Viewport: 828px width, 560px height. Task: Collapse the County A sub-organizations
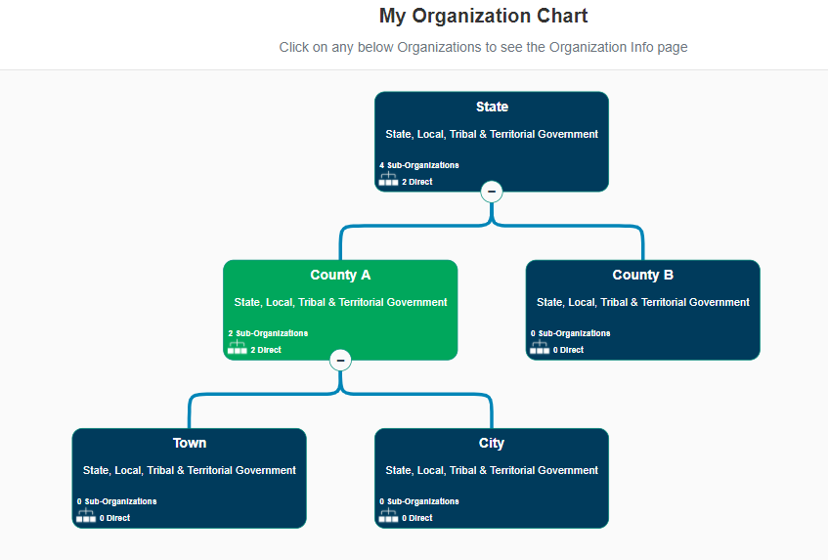click(340, 360)
